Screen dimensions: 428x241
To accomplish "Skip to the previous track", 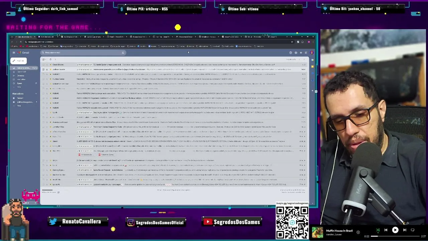I will point(386,230).
